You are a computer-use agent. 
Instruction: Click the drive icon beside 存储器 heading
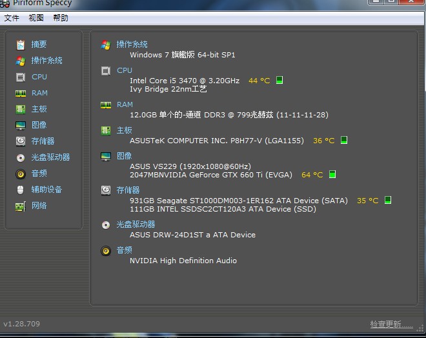tap(106, 190)
